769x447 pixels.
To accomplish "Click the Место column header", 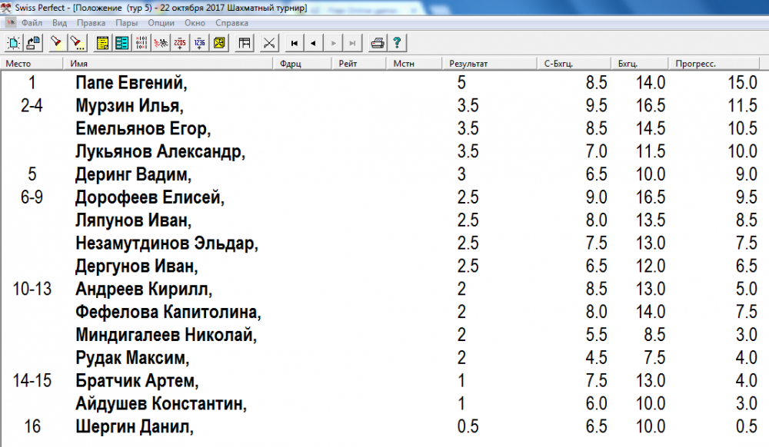I will [32, 63].
